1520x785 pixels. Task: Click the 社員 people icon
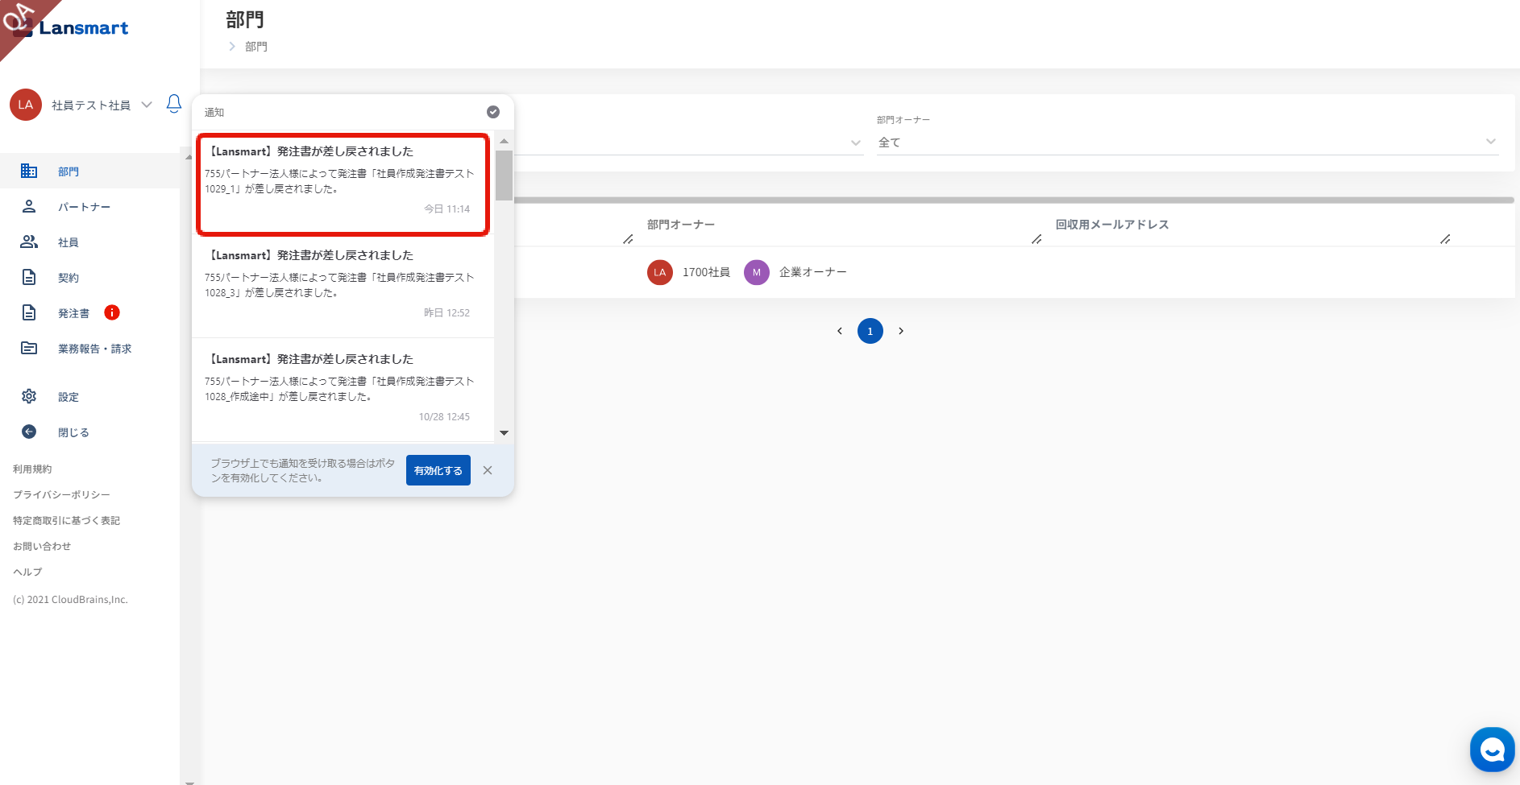pos(29,242)
